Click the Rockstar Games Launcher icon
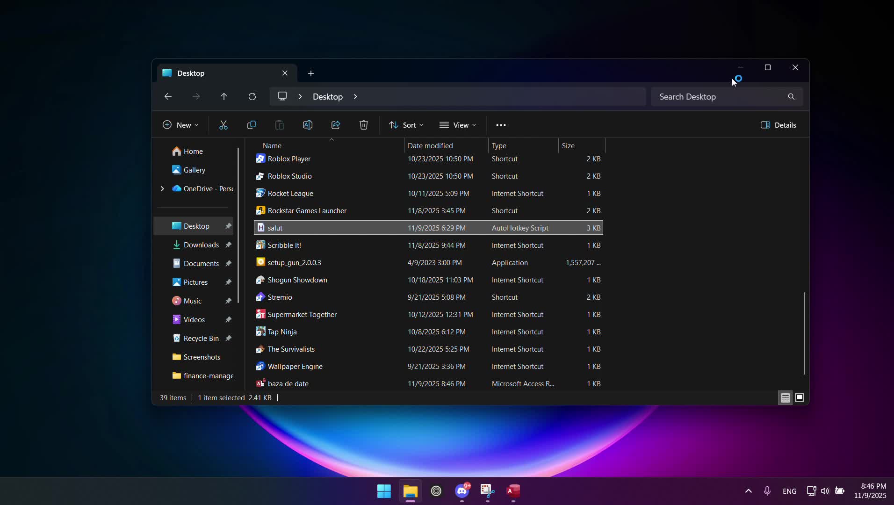This screenshot has height=505, width=894. [x=260, y=210]
